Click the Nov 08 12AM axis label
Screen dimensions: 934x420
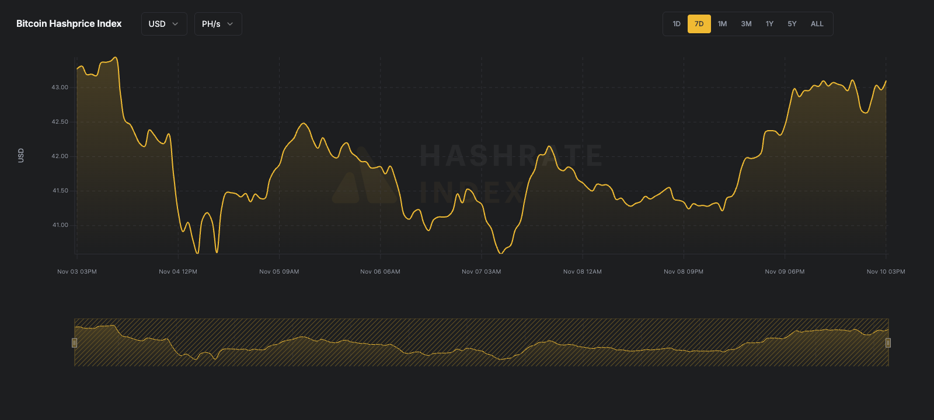(x=583, y=272)
